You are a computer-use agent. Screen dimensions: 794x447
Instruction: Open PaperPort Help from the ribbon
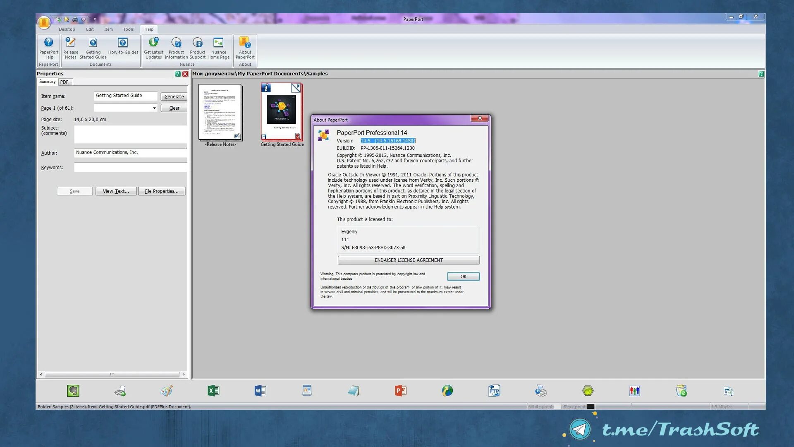[x=49, y=48]
